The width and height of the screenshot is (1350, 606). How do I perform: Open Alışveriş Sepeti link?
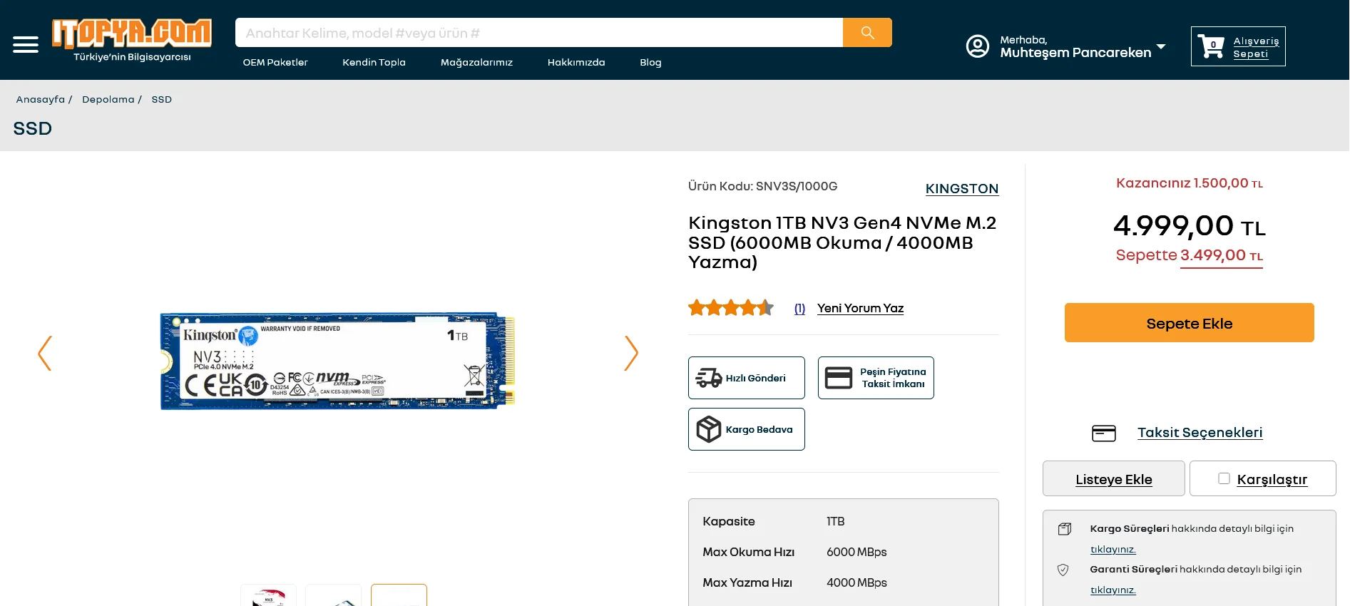coord(1257,47)
